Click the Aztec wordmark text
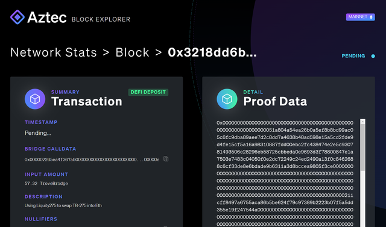The image size is (386, 227). tap(47, 17)
